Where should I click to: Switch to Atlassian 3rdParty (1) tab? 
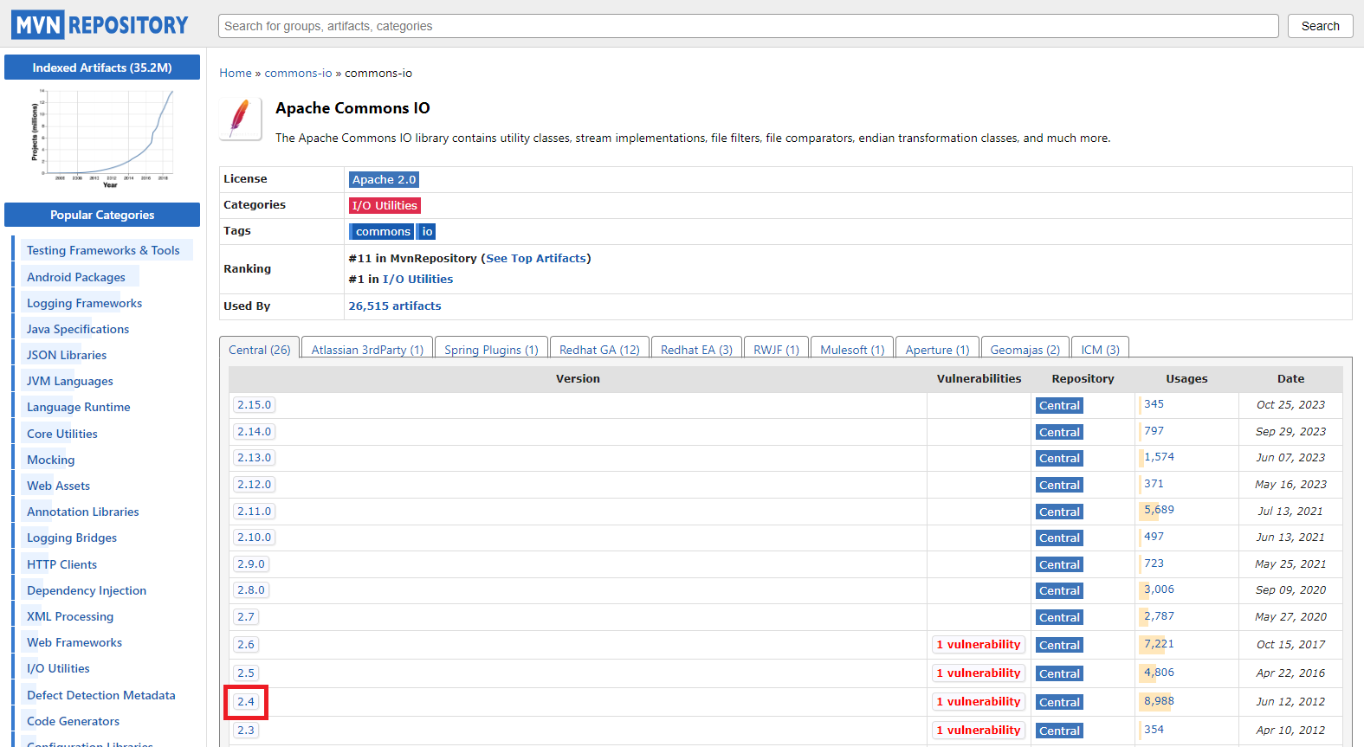click(x=367, y=349)
